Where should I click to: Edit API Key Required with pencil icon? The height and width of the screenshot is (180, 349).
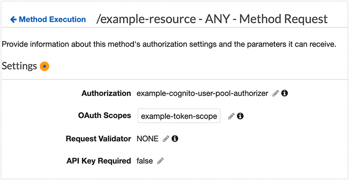(x=160, y=161)
